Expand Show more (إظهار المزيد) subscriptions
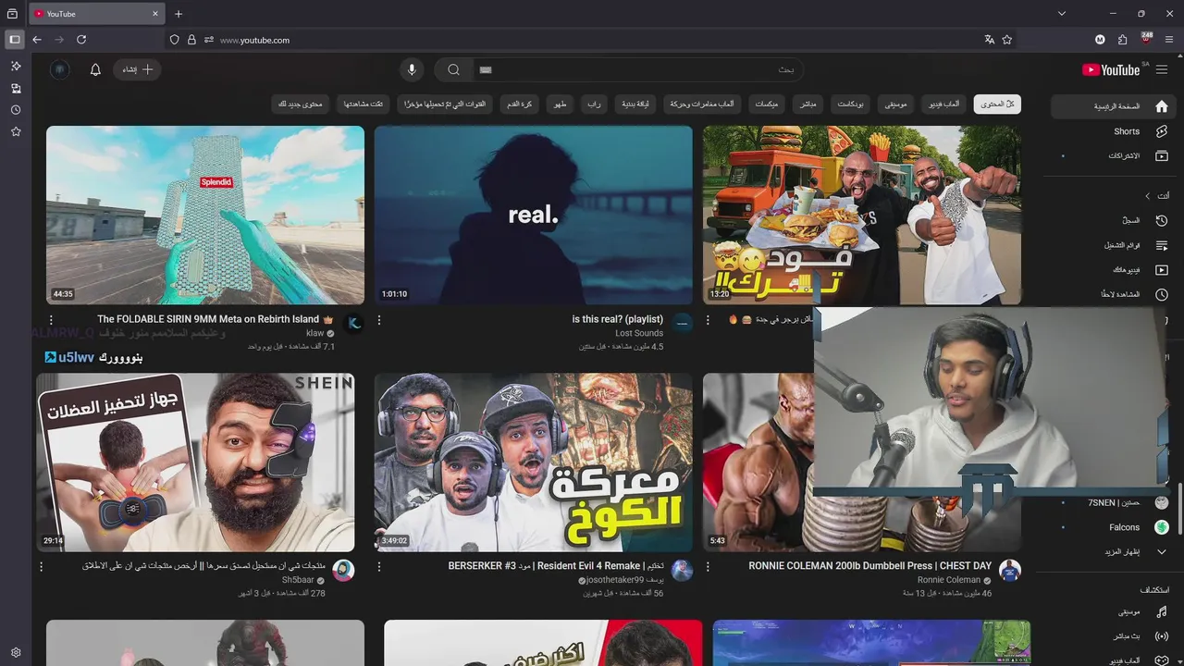 (x=1114, y=551)
